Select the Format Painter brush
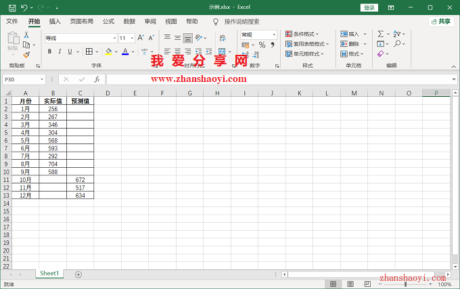Screen dimensions: 460x289 point(26,55)
